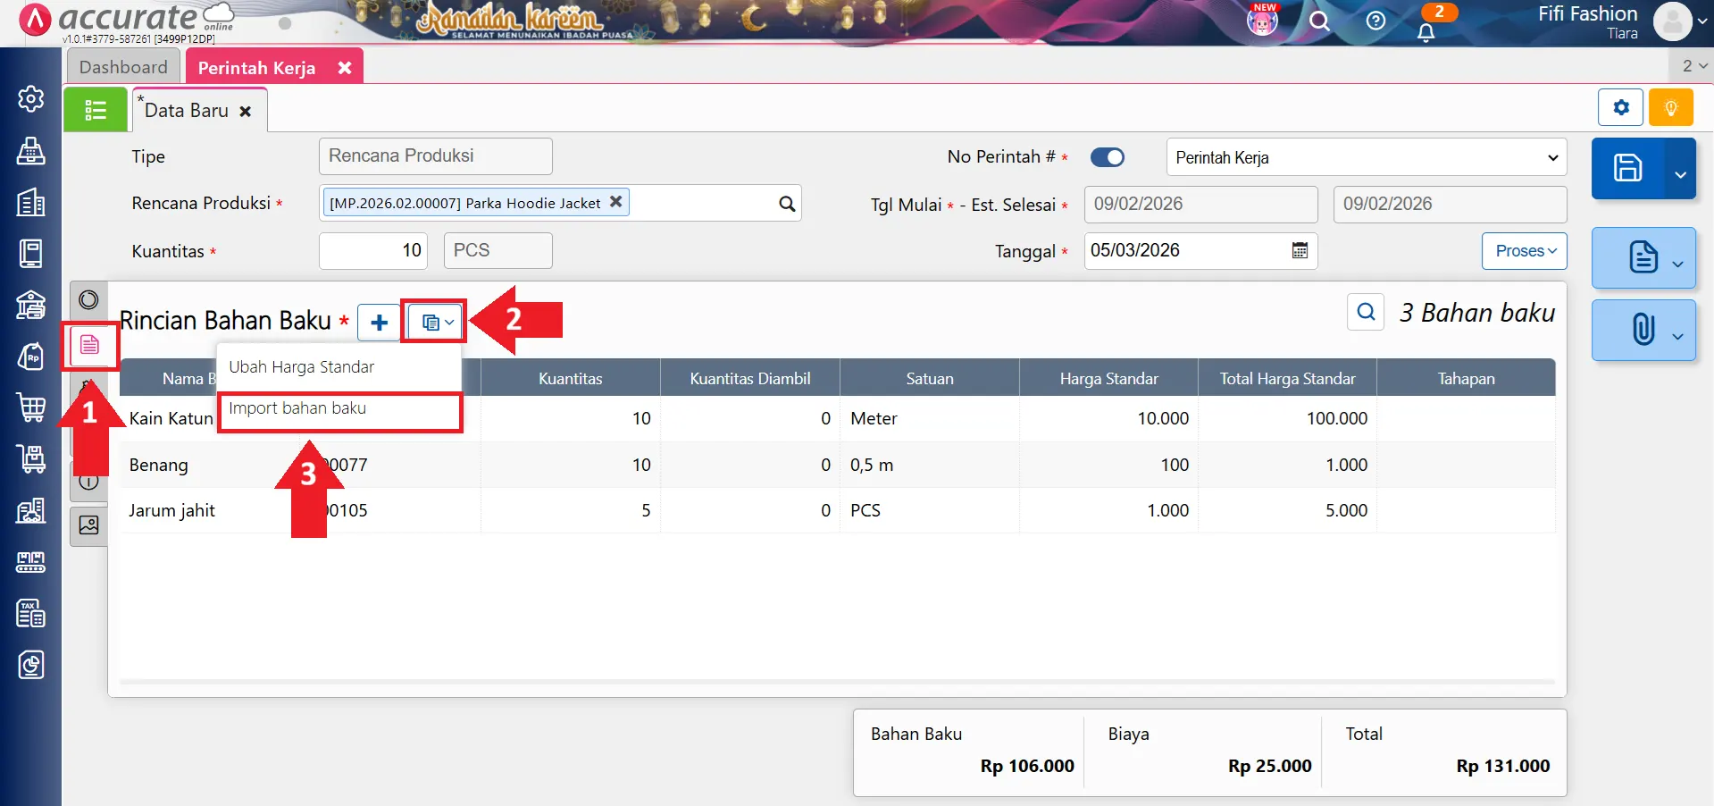1714x806 pixels.
Task: Click the shopping cart sidebar icon
Action: coord(31,407)
